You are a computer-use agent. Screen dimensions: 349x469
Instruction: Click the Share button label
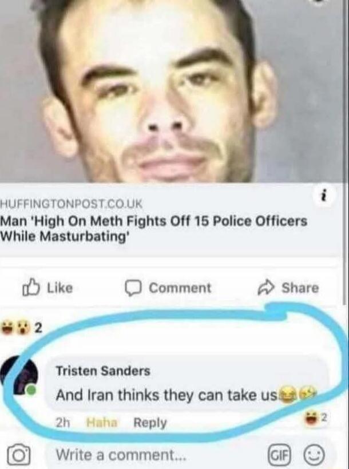300,288
